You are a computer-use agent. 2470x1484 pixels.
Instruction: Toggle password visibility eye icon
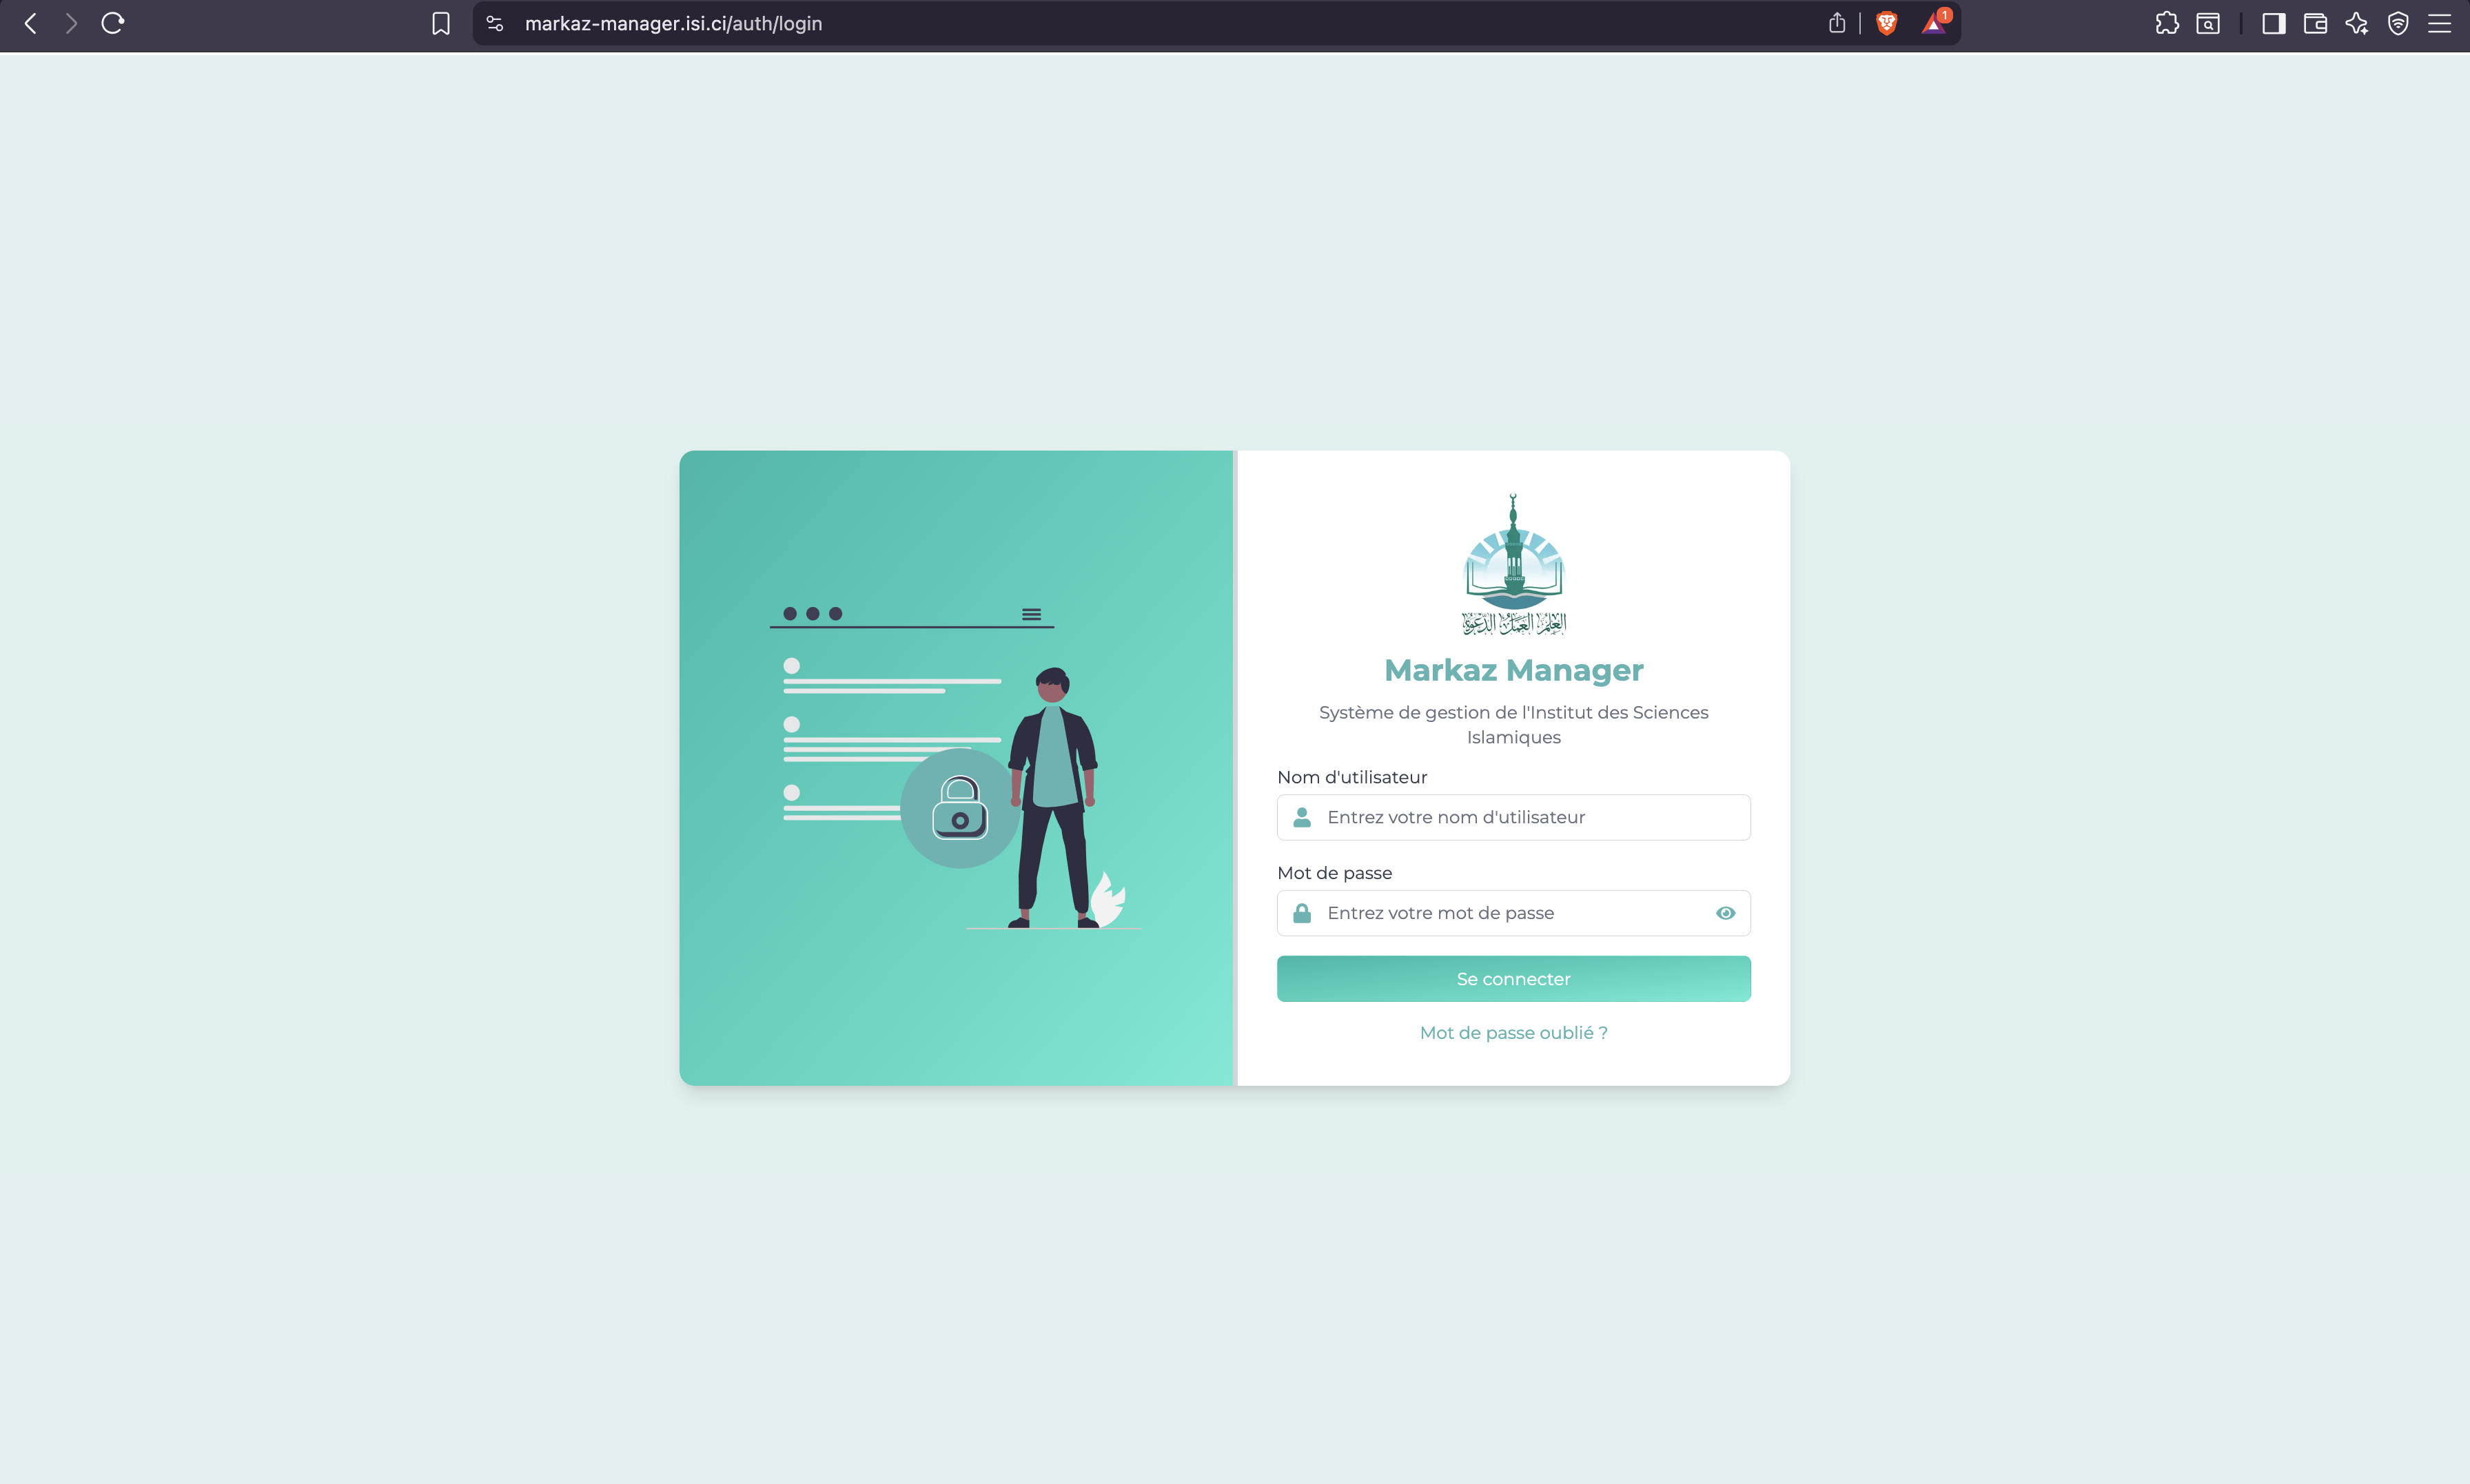click(x=1725, y=913)
